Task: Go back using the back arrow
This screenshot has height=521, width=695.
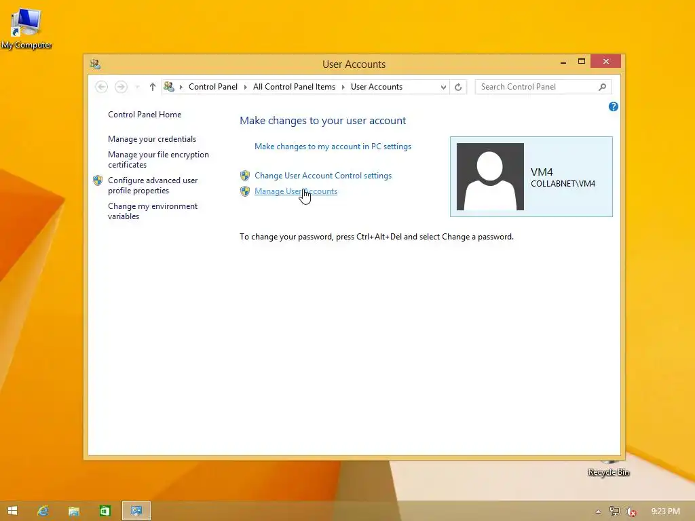Action: click(x=102, y=87)
